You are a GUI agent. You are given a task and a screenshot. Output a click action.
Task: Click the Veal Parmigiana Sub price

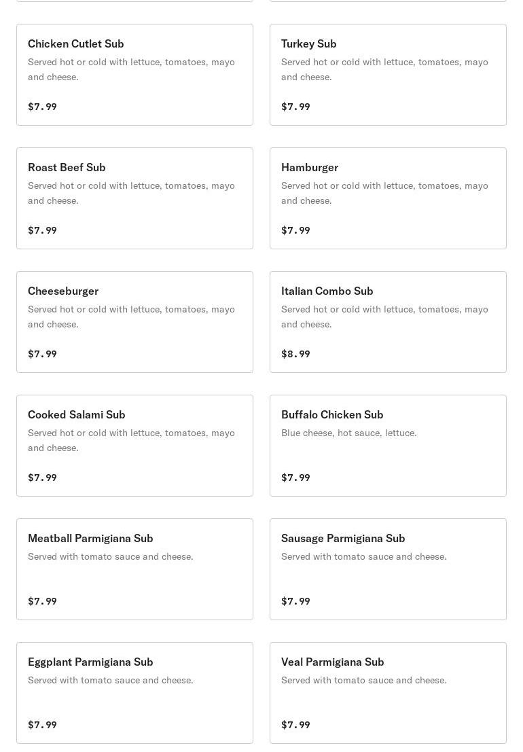tap(295, 725)
